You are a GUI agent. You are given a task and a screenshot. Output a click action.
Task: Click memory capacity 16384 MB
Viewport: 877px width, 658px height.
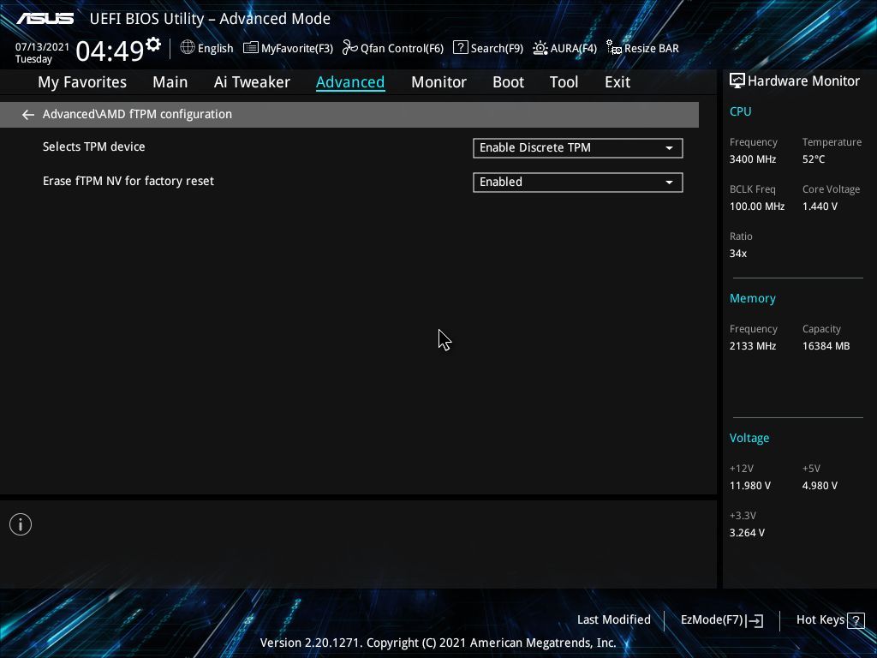point(826,346)
